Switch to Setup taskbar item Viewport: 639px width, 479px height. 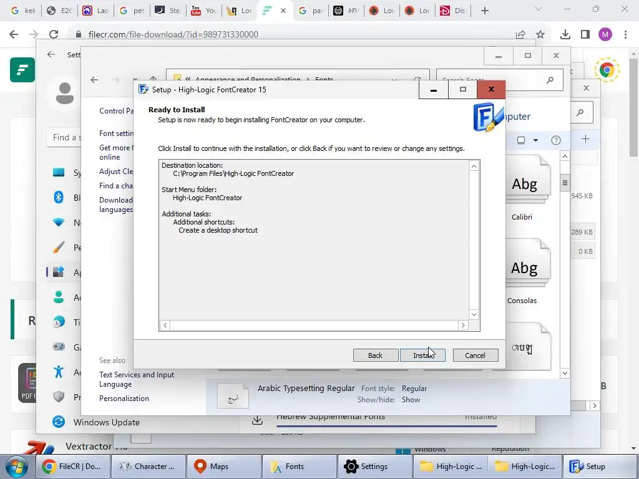600,467
